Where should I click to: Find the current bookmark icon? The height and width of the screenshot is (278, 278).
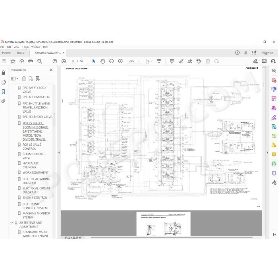[x=38, y=79]
